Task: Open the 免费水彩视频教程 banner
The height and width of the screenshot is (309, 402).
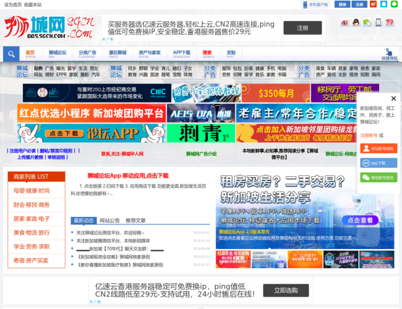Action: (207, 93)
